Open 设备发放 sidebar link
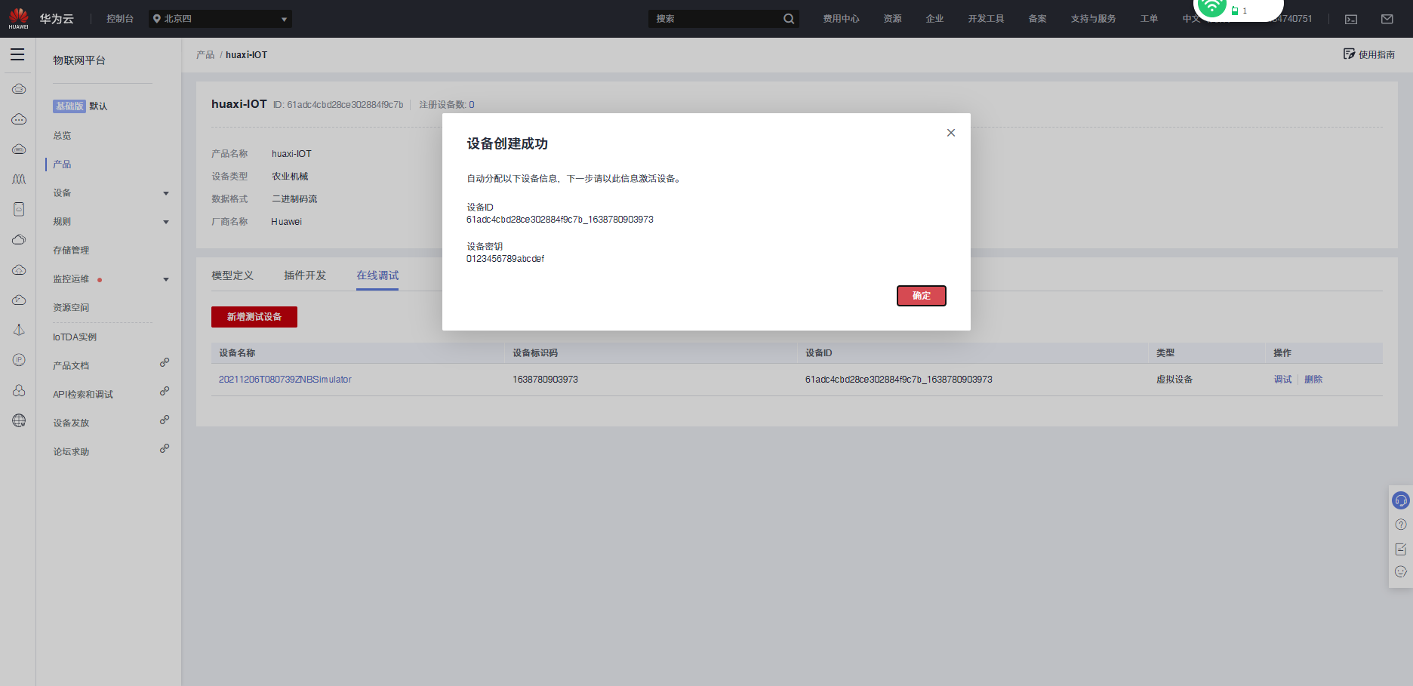This screenshot has width=1413, height=686. tap(71, 423)
